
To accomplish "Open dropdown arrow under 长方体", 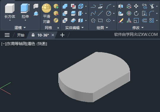I will pos(10,20).
